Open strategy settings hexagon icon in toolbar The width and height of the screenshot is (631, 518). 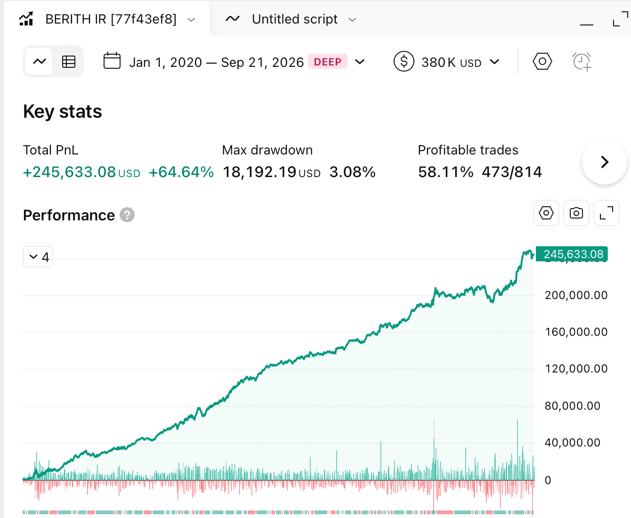coord(542,61)
